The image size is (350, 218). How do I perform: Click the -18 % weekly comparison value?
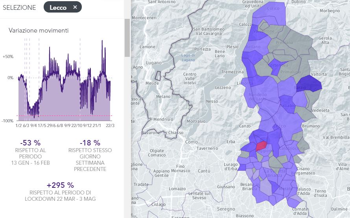pyautogui.click(x=90, y=143)
